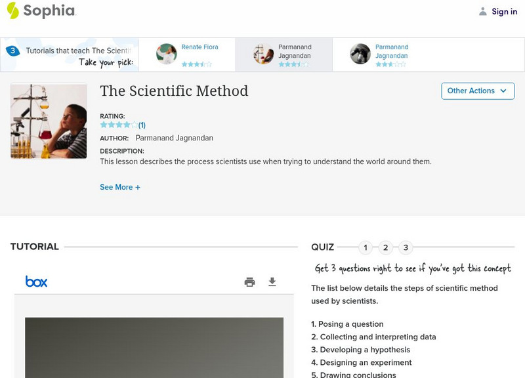This screenshot has width=525, height=378.
Task: Expand description with See More +
Action: pyautogui.click(x=120, y=187)
